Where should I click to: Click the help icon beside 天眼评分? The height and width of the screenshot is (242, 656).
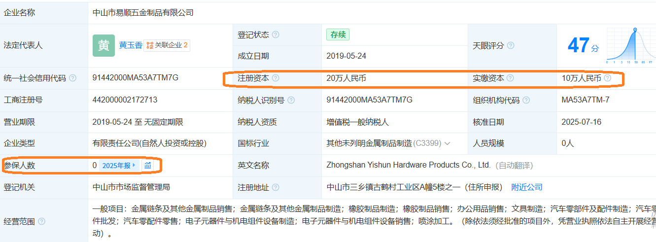[x=511, y=45]
